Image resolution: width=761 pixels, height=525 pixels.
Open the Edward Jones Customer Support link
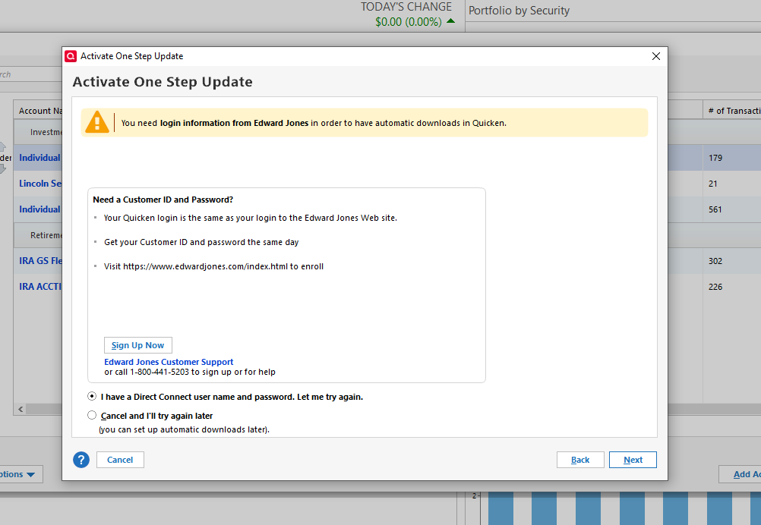click(x=169, y=362)
